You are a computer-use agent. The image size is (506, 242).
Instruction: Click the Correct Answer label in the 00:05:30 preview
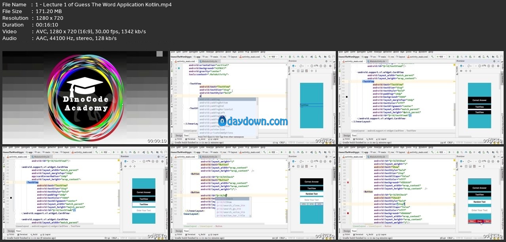(x=479, y=100)
